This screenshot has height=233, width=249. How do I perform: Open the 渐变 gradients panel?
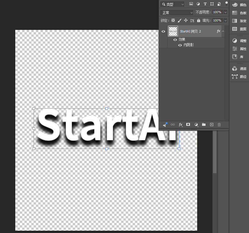(x=239, y=21)
